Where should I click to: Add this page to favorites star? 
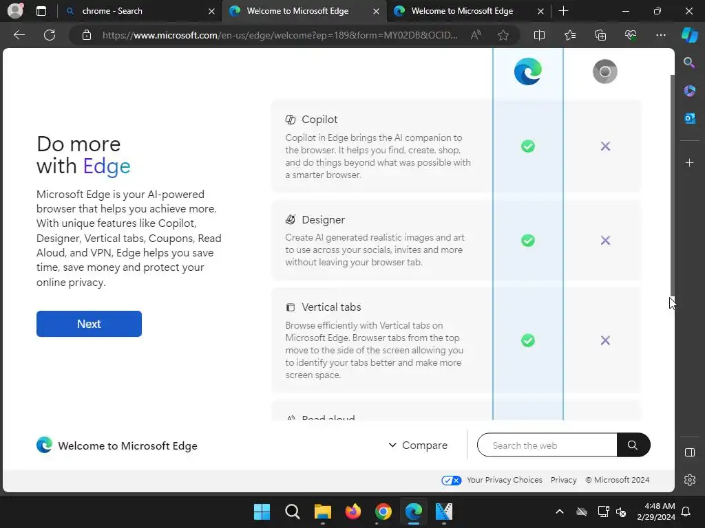pos(503,35)
